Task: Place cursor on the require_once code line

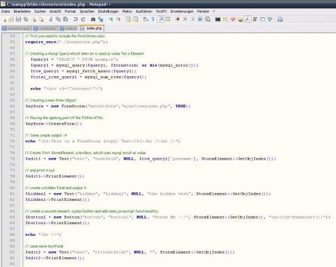Action: pos(67,42)
